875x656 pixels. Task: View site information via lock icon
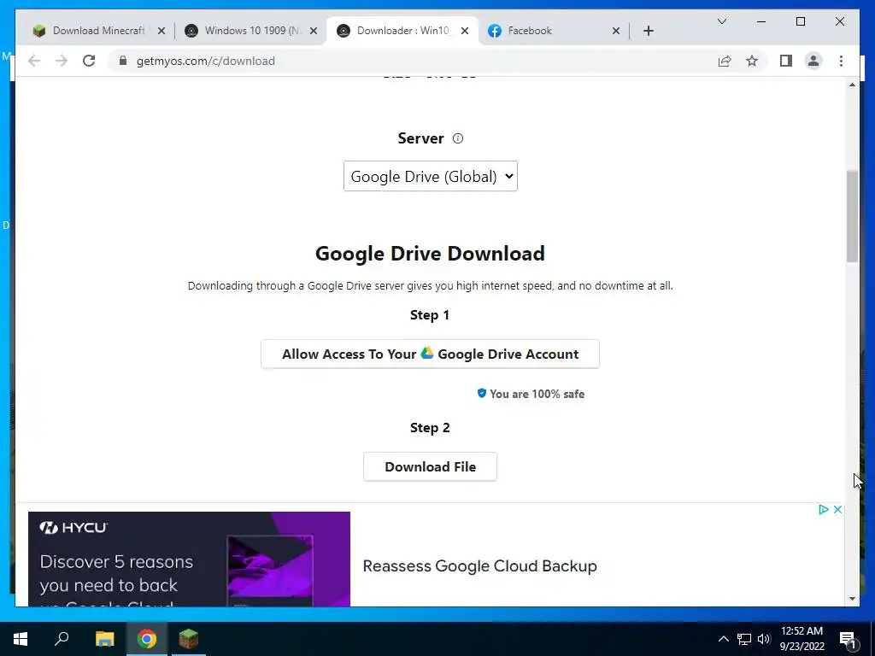pos(123,61)
